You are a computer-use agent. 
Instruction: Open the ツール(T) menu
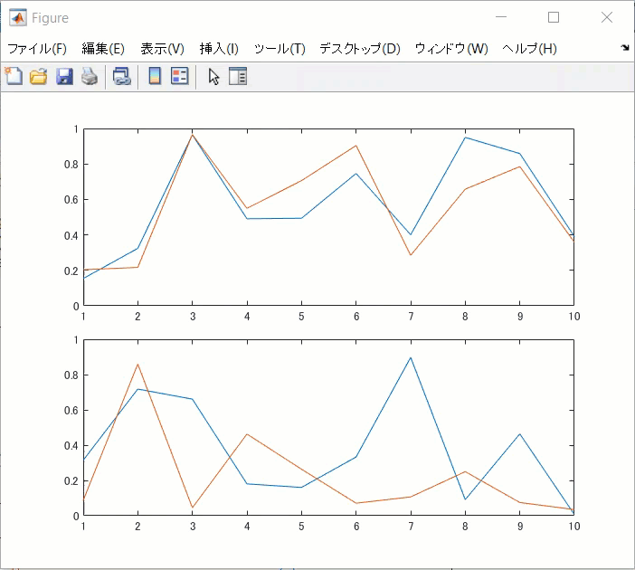click(280, 49)
